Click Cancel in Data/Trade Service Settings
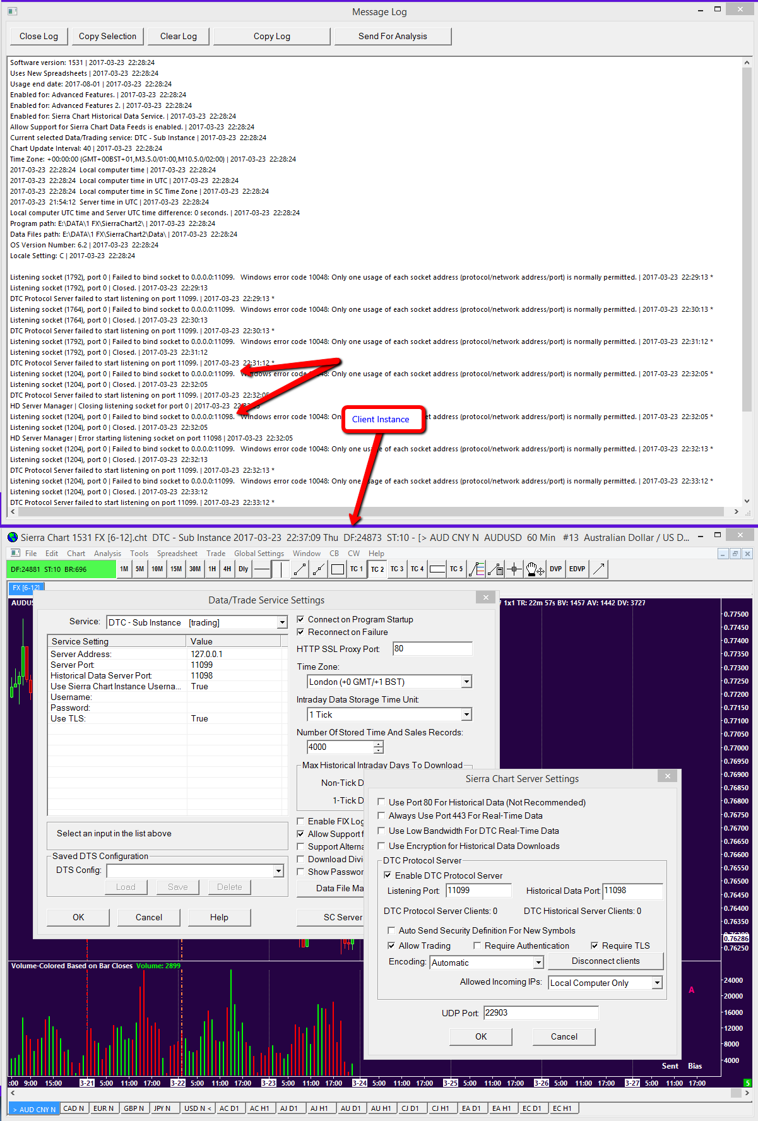 point(149,917)
